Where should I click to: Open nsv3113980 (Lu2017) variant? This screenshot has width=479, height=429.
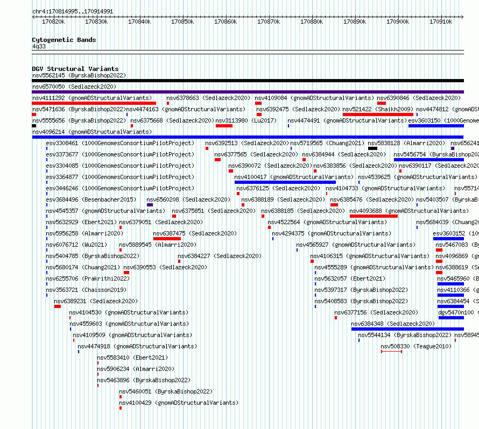[246, 120]
